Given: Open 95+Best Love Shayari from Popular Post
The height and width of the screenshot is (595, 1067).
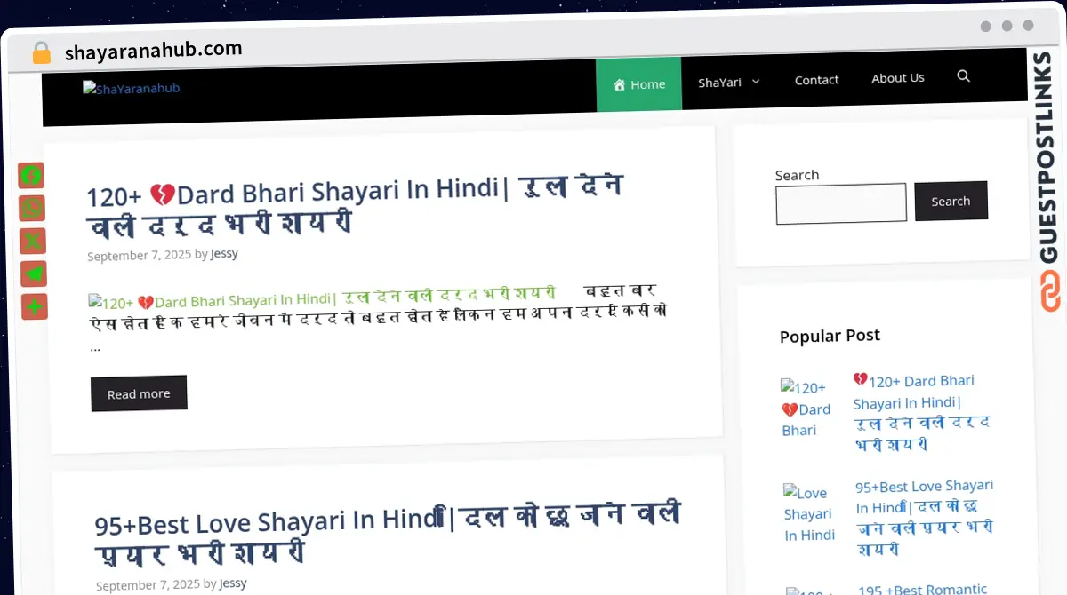Looking at the screenshot, I should tap(924, 517).
